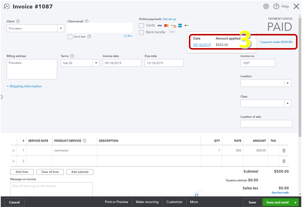302x207 pixels.
Task: Delete line 2 with trash icon
Action: pyautogui.click(x=284, y=161)
